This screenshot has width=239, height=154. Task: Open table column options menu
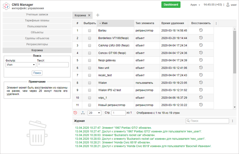point(216,23)
